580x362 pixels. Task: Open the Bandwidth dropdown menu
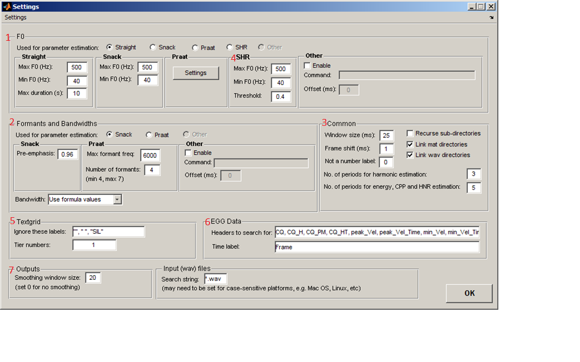117,199
